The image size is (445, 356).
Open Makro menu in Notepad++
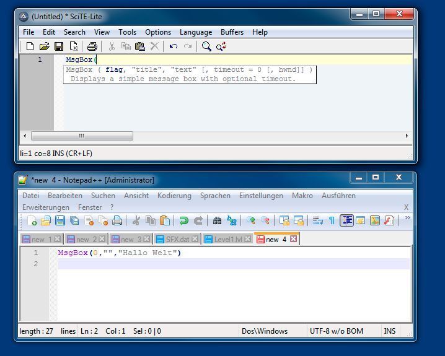302,196
